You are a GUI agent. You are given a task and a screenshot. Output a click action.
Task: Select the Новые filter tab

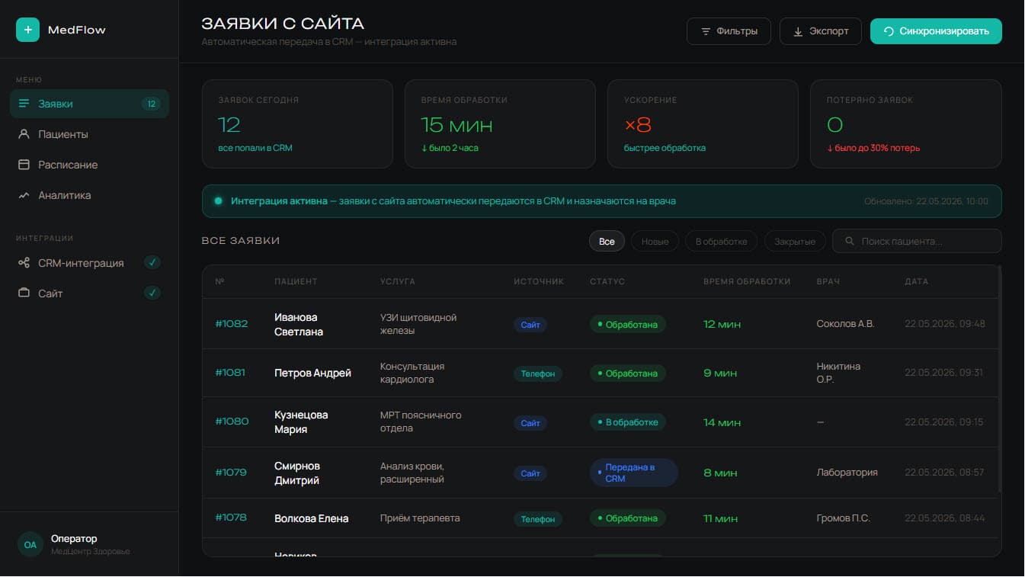click(x=655, y=241)
